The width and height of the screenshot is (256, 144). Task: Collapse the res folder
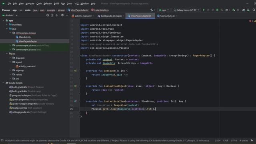7,54
